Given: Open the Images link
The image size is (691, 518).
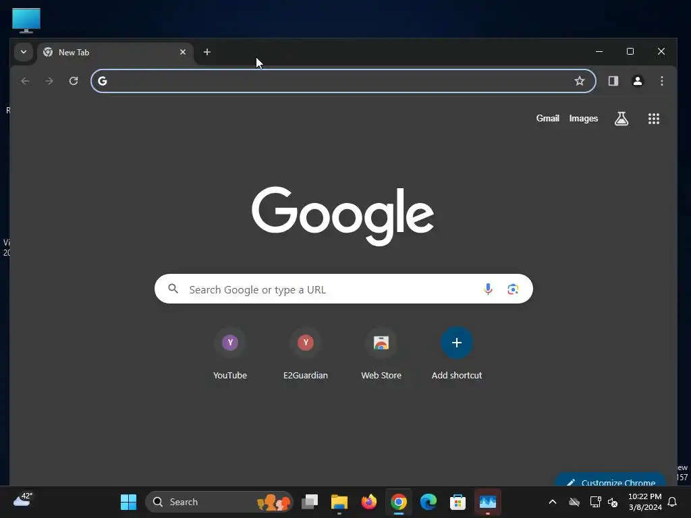Looking at the screenshot, I should (584, 119).
